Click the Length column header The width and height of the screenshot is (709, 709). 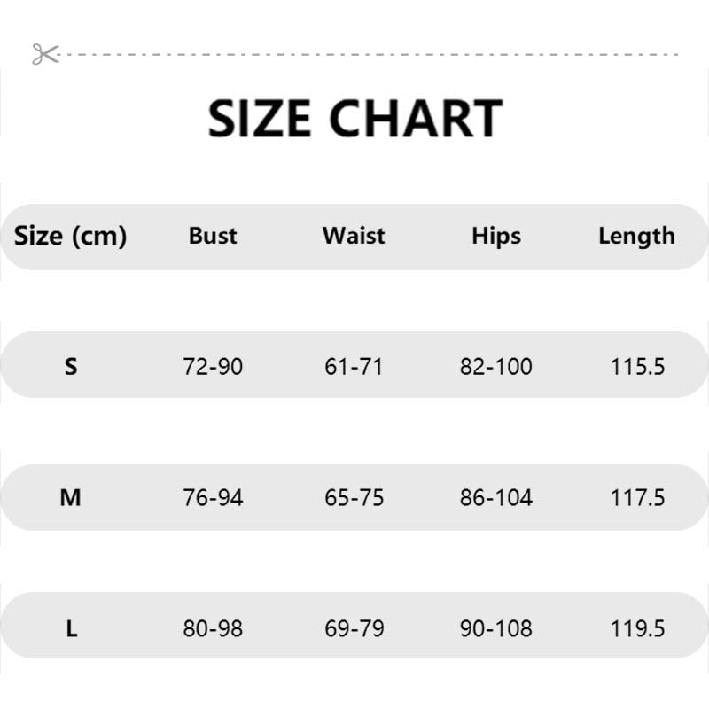click(636, 236)
